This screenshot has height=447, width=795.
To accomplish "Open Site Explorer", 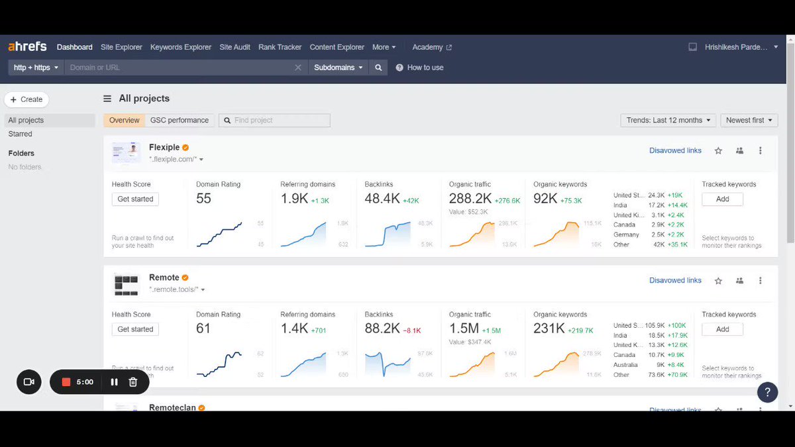I will click(x=121, y=47).
